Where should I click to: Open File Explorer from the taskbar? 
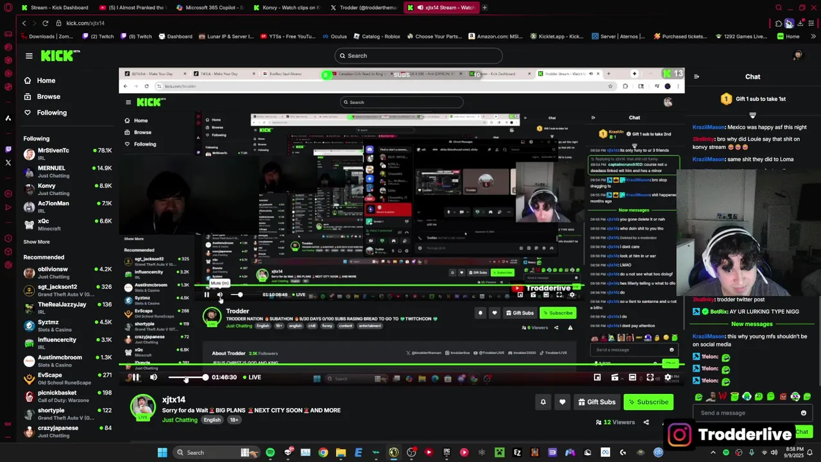point(341,452)
